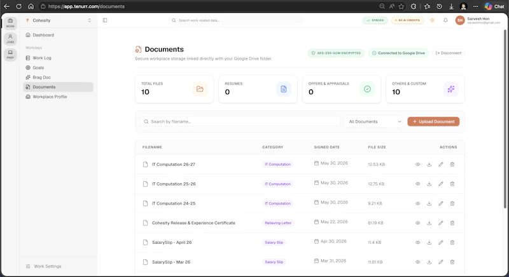Download IT Computation 26-27 file
Screen dimensions: 509x277
tap(429, 165)
